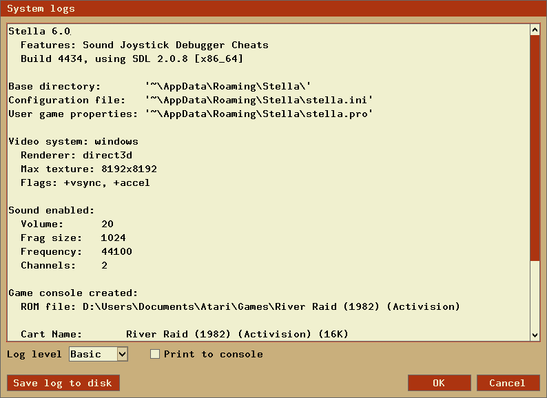Click Save log to disk button
Screen dimensions: 547x398
coord(63,383)
